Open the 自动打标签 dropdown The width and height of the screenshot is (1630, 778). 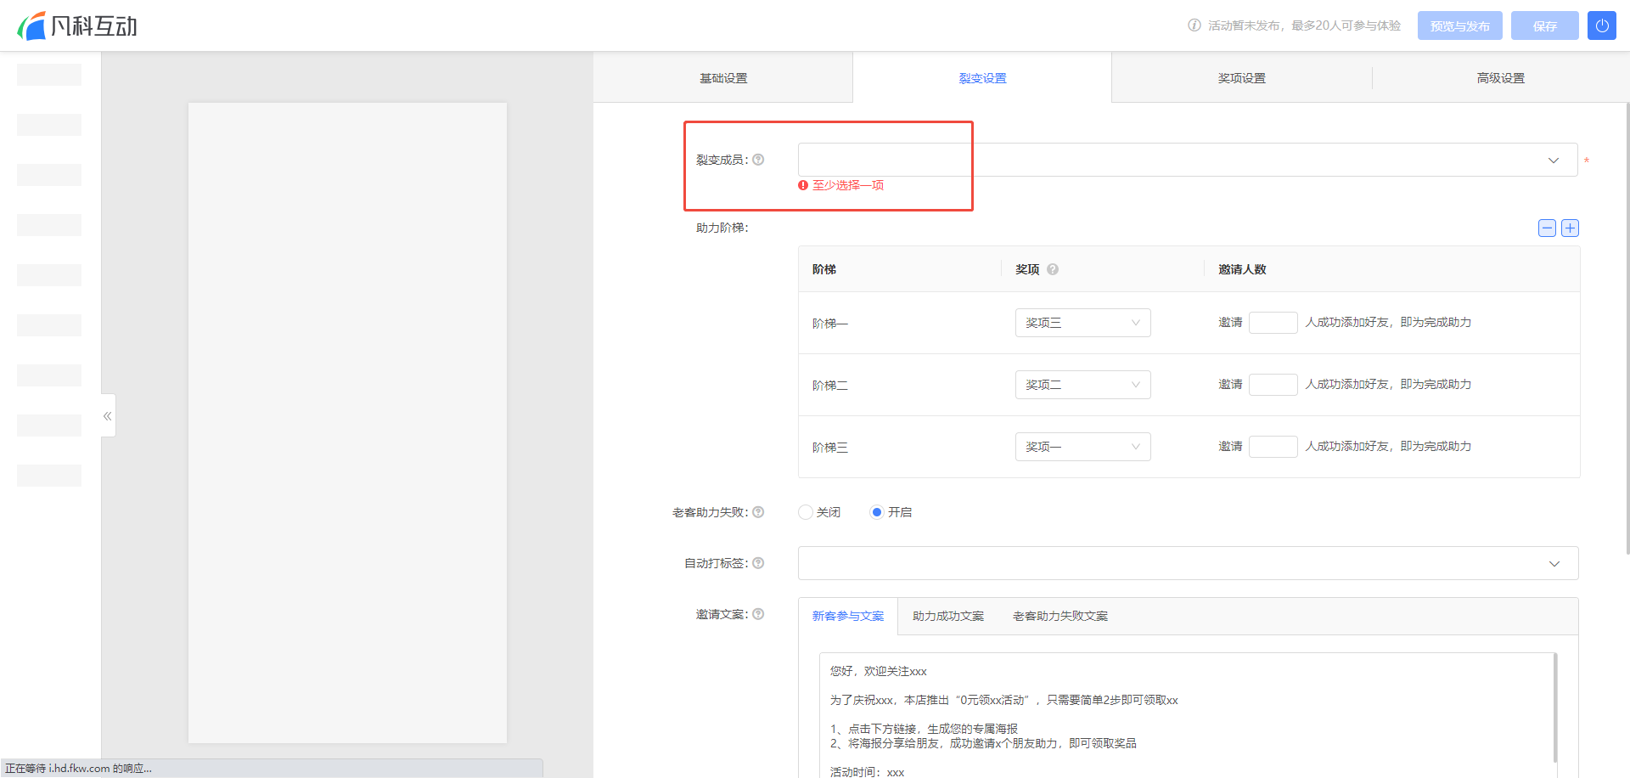1187,563
